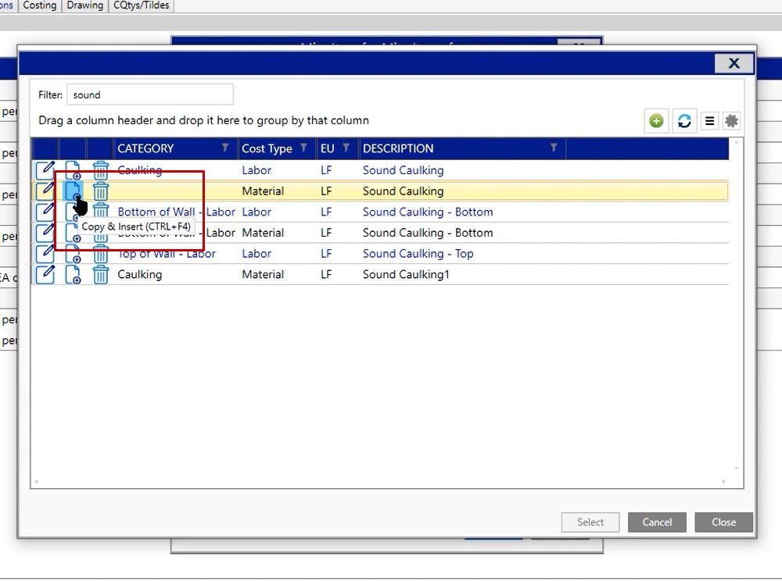Image resolution: width=782 pixels, height=581 pixels.
Task: Click the Close button at bottom
Action: (x=723, y=522)
